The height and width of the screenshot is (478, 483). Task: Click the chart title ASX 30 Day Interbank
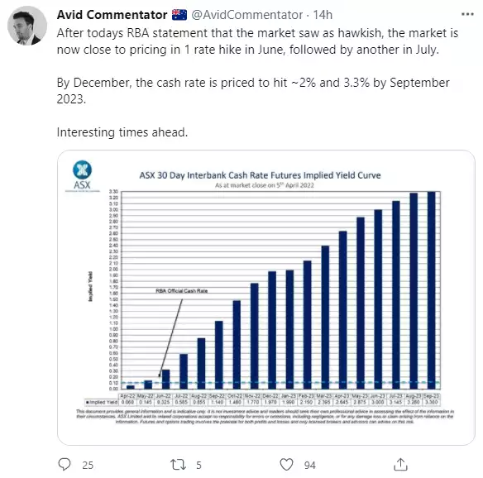click(260, 175)
